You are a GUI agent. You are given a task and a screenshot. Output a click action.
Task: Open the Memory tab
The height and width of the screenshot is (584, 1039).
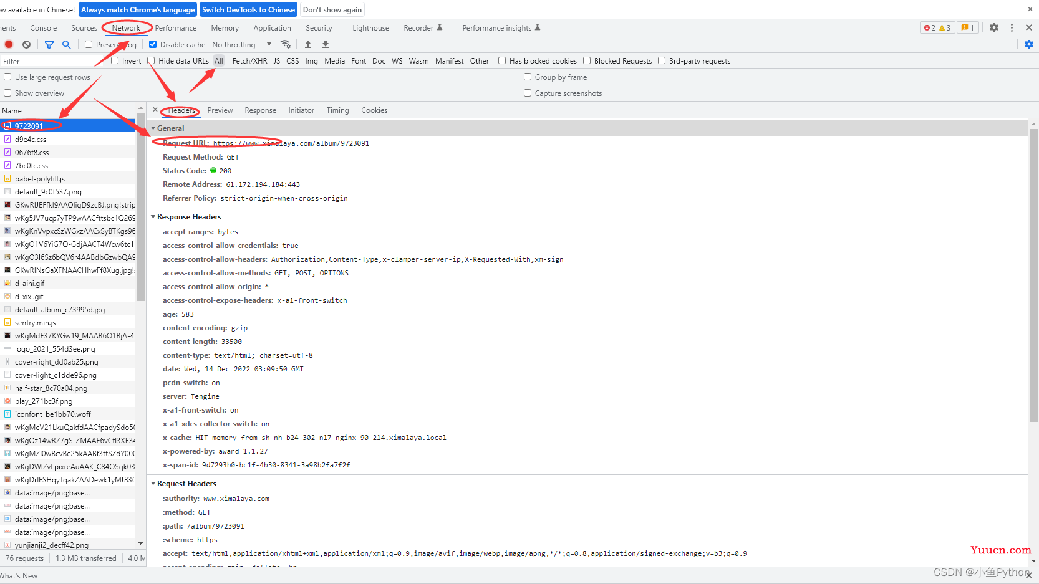(x=225, y=27)
